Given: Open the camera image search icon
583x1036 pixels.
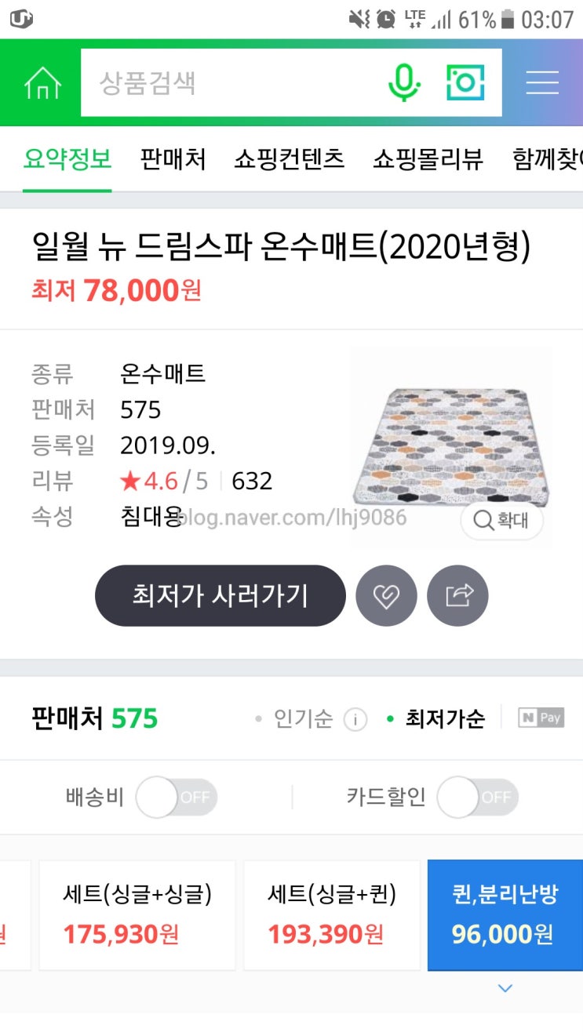Looking at the screenshot, I should point(465,82).
